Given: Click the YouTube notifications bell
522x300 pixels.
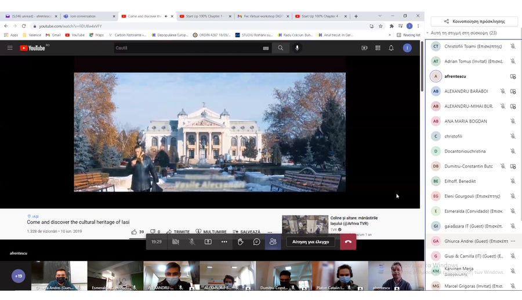Looking at the screenshot, I should click(391, 48).
